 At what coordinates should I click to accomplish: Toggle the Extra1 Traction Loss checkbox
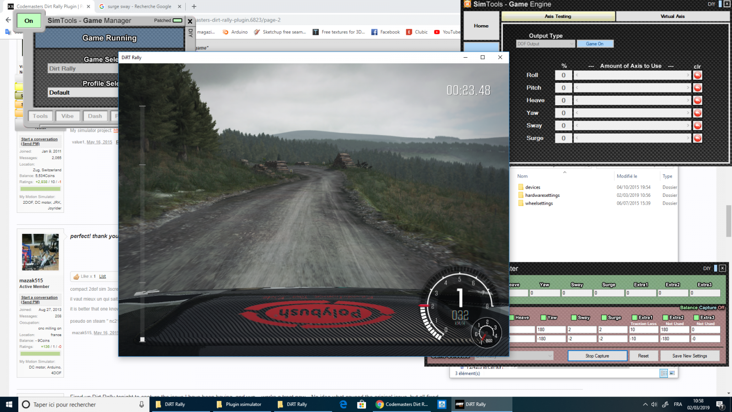pyautogui.click(x=635, y=317)
